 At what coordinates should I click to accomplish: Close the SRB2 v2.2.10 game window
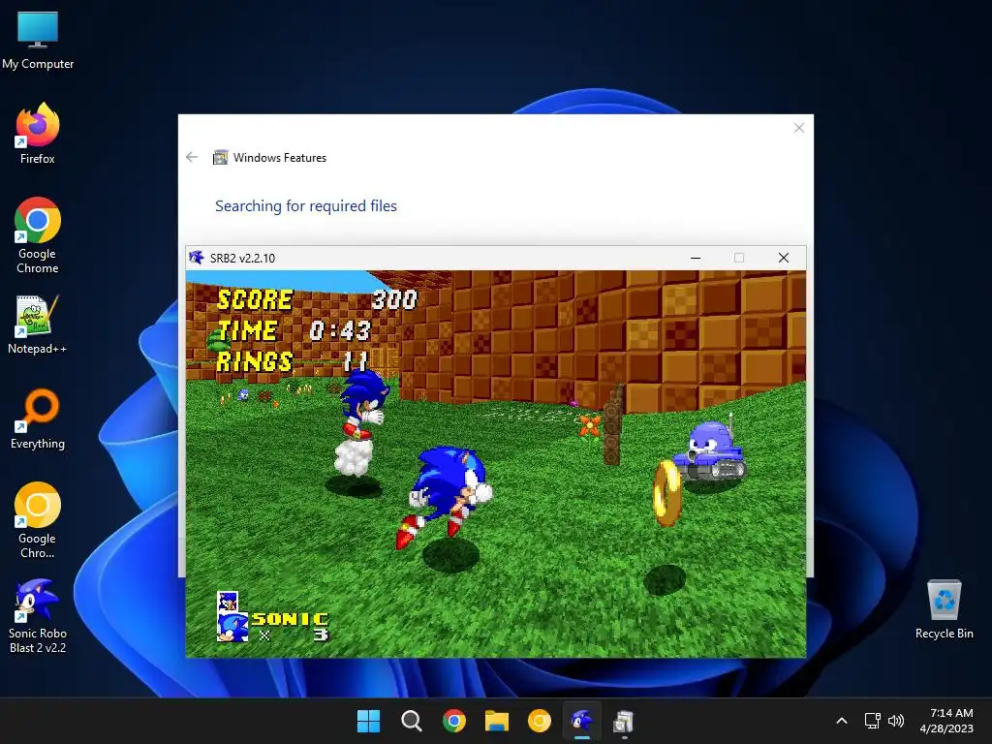[x=783, y=258]
